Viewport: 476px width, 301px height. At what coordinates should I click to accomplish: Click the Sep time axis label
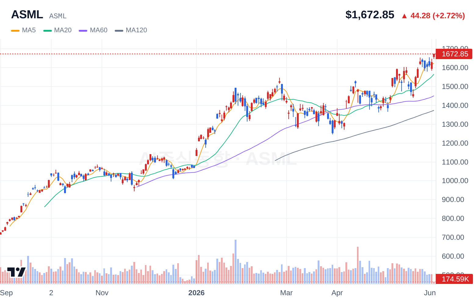pyautogui.click(x=6, y=293)
